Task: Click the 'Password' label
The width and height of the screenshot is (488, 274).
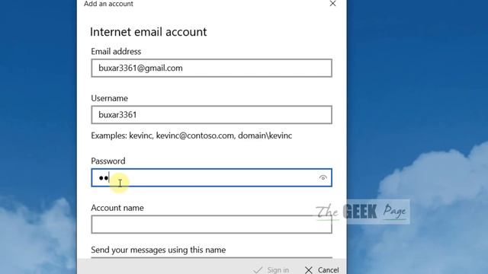Action: [108, 161]
